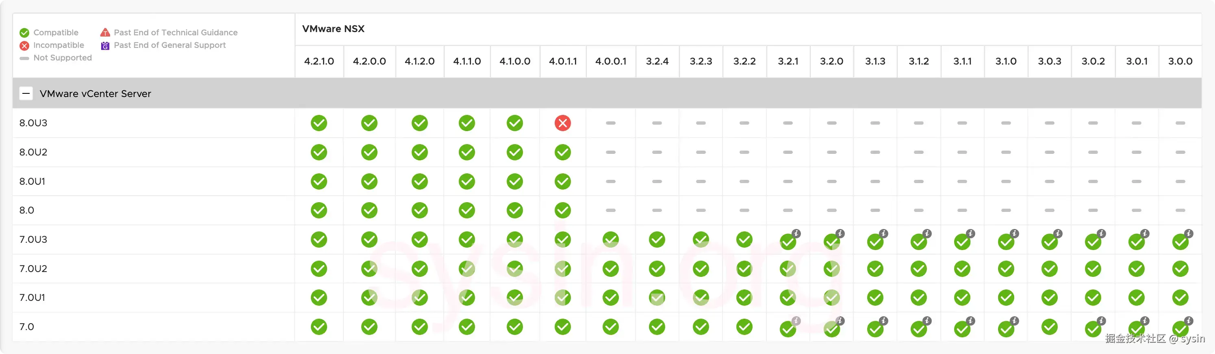Collapse the VMware vCenter Server section
1215x354 pixels.
26,93
